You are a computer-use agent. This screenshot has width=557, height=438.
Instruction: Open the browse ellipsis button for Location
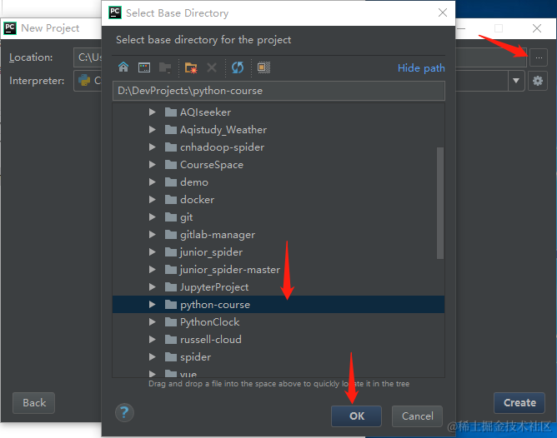[x=539, y=57]
